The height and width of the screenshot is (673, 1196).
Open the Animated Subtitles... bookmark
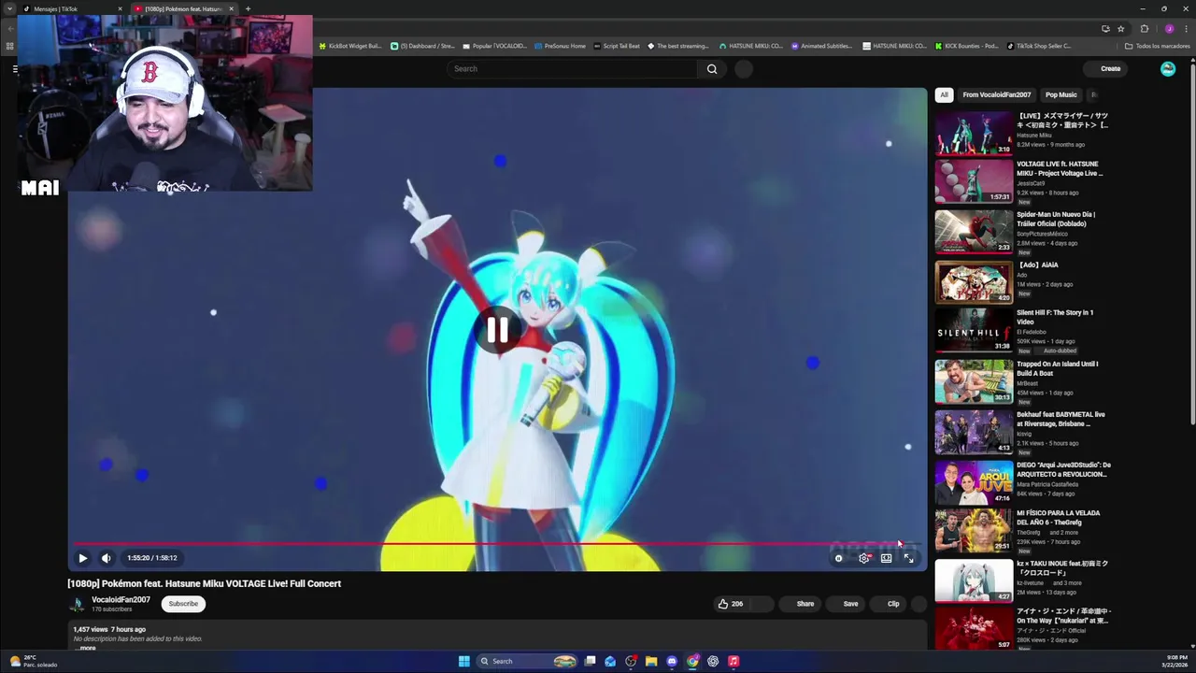[822, 46]
